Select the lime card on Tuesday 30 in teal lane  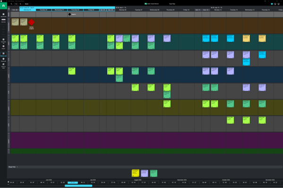(40, 38)
